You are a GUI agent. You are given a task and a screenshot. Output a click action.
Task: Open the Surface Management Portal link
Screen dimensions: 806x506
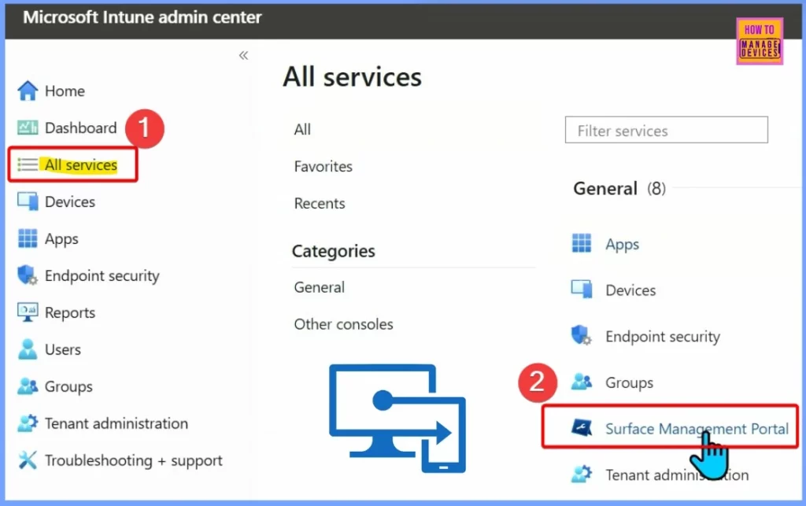[x=697, y=429]
